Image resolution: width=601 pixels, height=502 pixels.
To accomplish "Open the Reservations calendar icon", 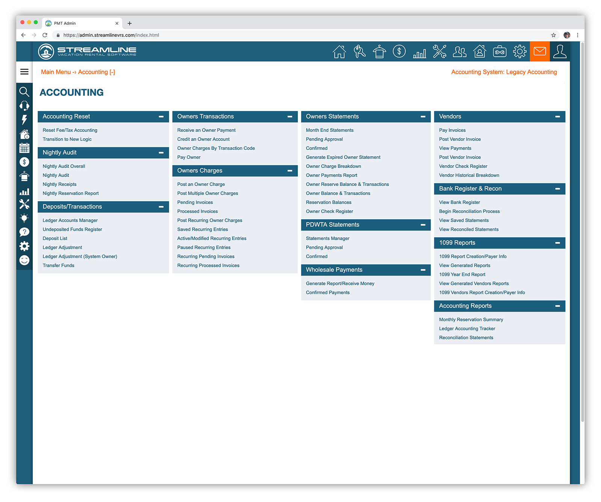I will [24, 149].
